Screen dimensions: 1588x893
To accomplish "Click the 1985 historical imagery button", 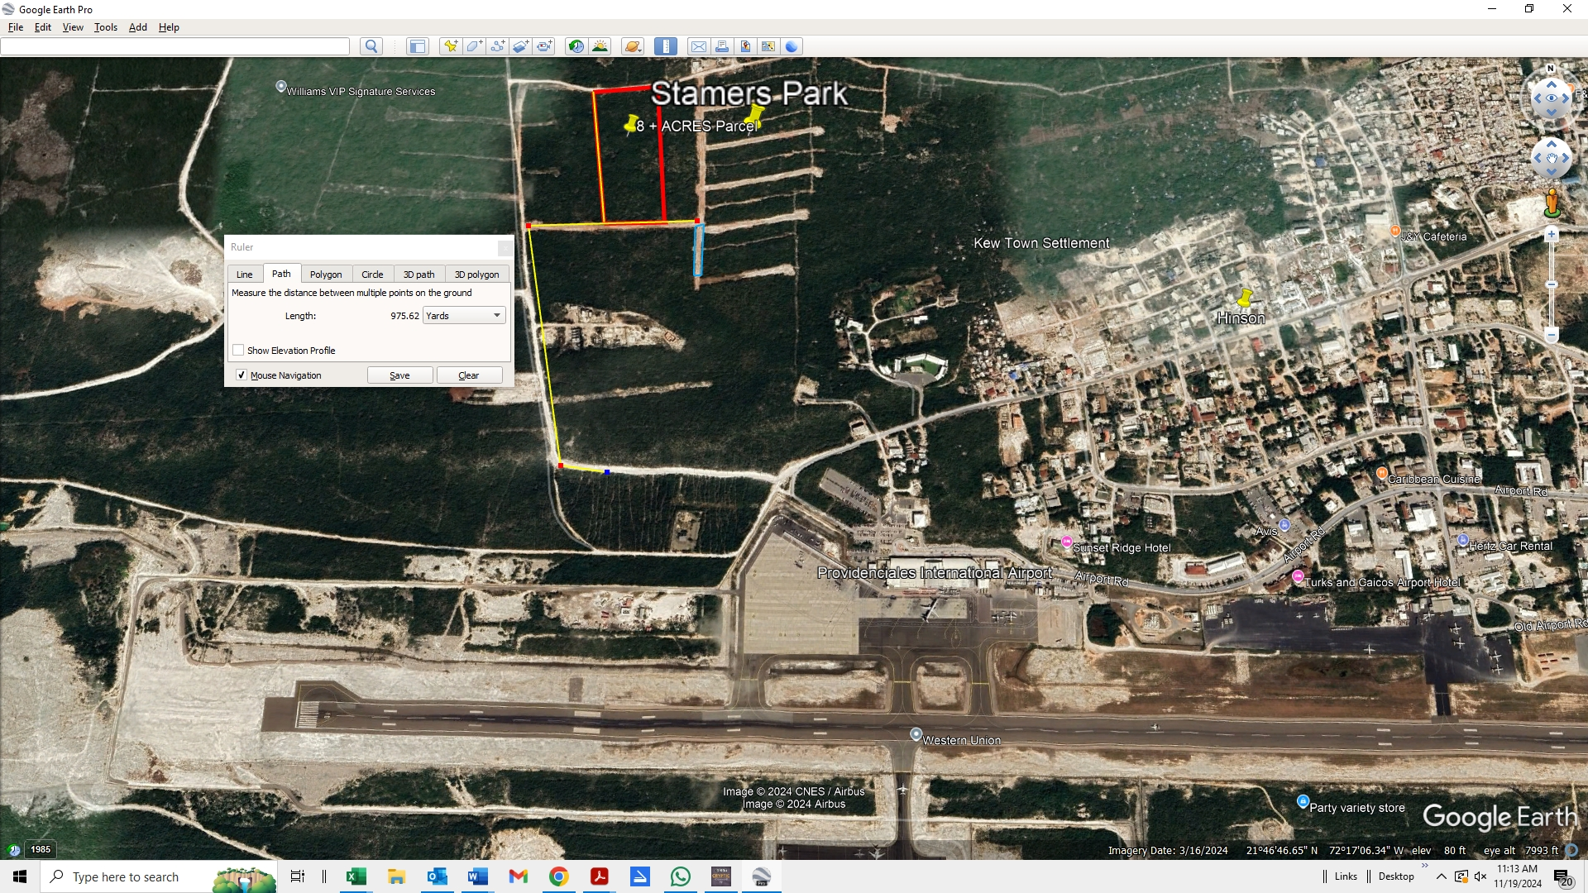I will click(x=41, y=849).
